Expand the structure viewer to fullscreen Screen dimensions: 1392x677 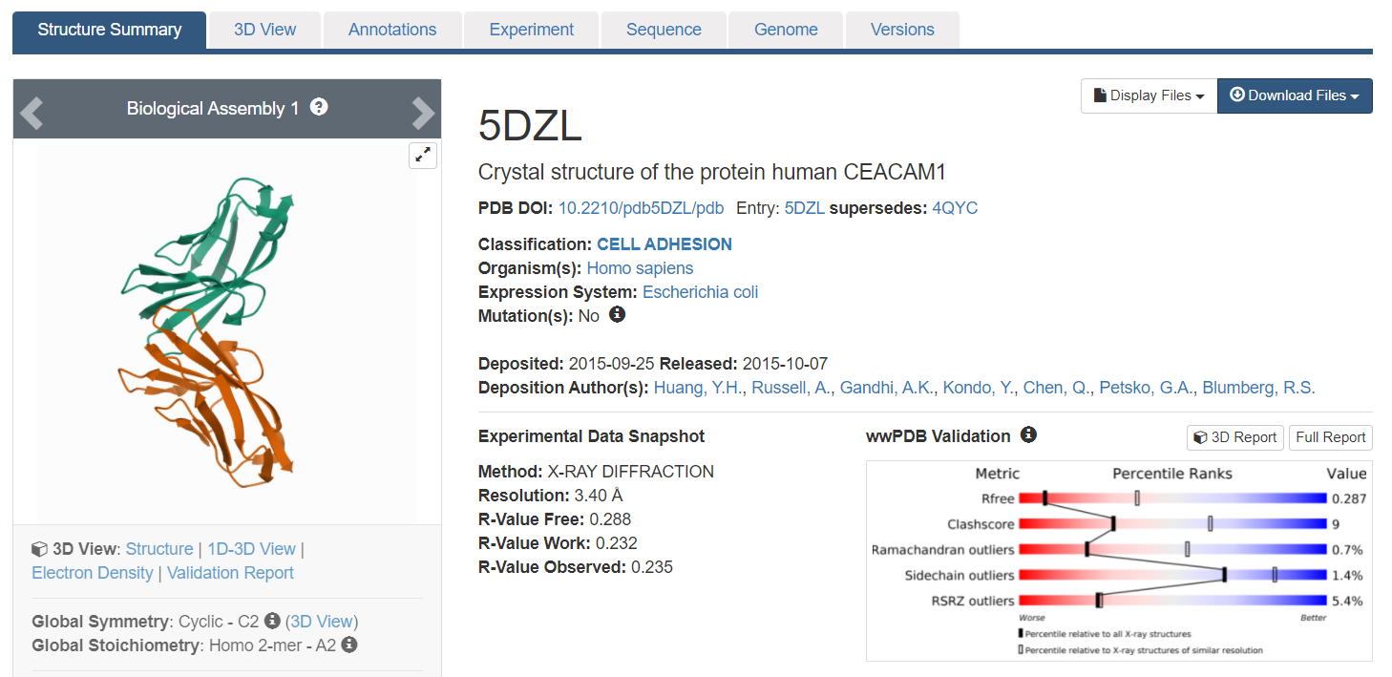point(423,155)
